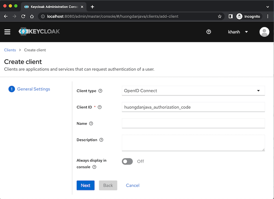
Task: Click the Next button
Action: coord(85,185)
